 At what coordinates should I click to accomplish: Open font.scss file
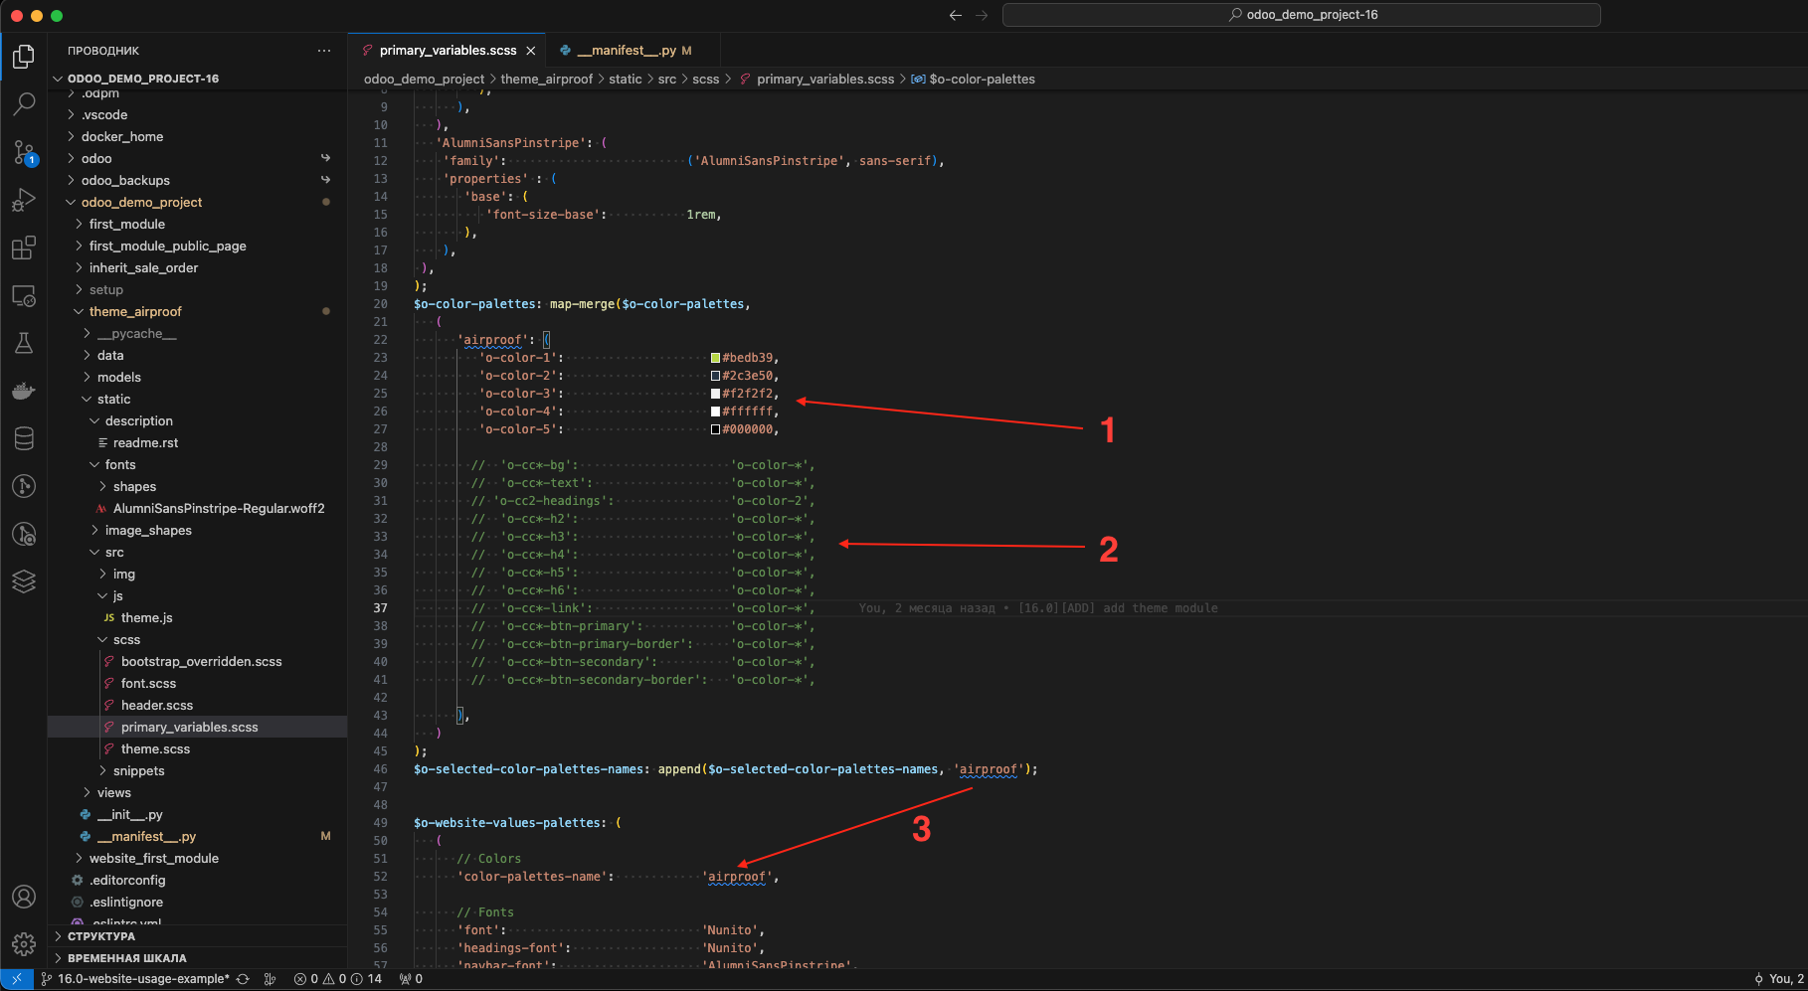148,684
